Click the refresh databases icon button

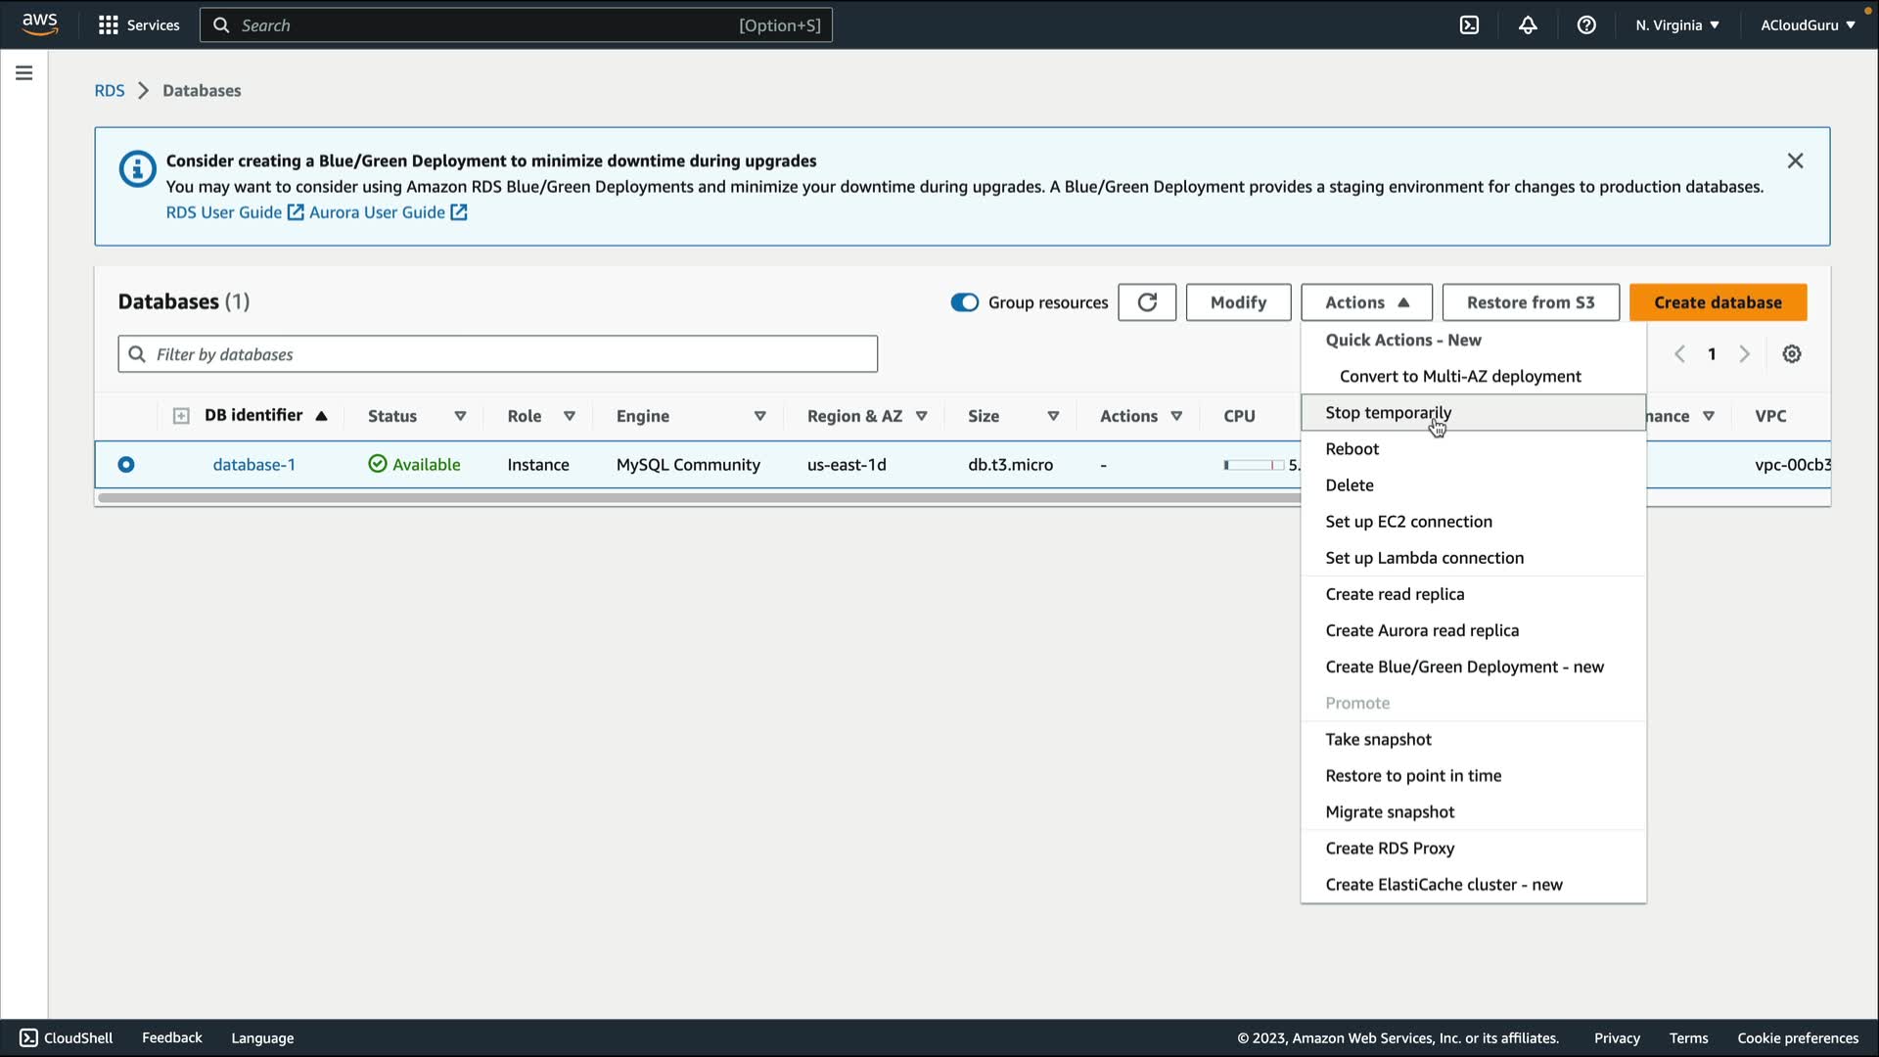[x=1147, y=302]
